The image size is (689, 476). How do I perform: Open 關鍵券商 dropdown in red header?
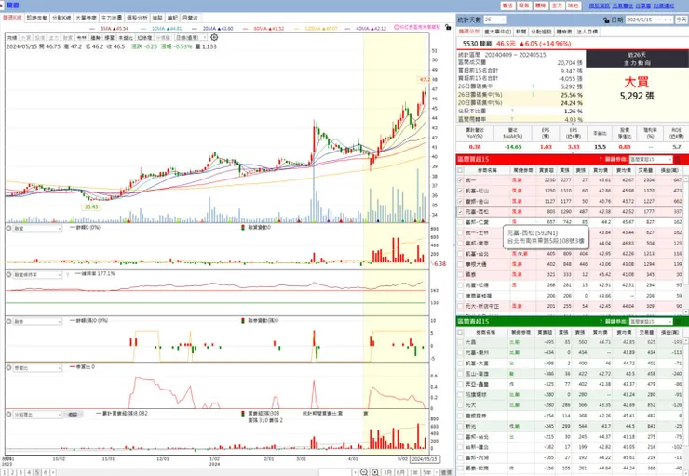[x=651, y=160]
